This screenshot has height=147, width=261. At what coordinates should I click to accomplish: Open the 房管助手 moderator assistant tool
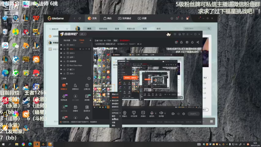(75, 87)
